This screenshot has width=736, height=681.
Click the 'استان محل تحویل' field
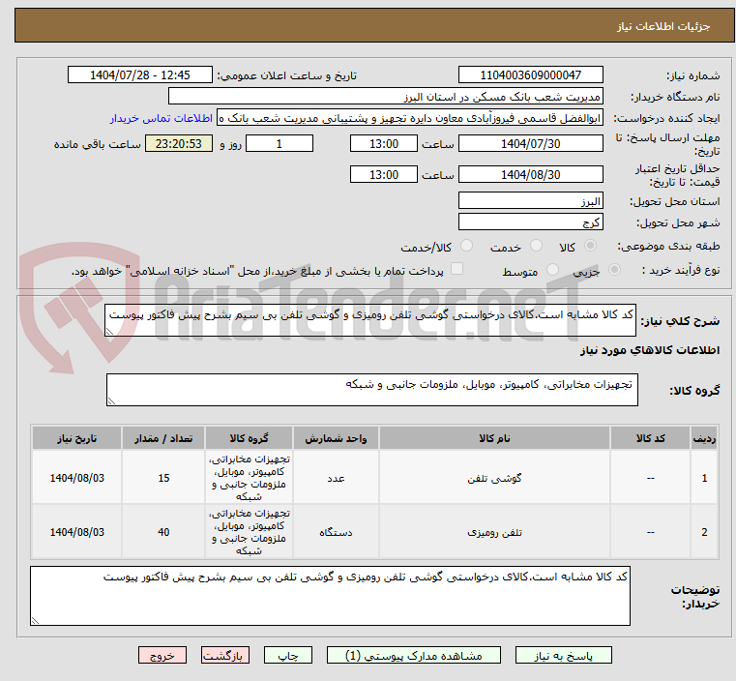(x=530, y=201)
